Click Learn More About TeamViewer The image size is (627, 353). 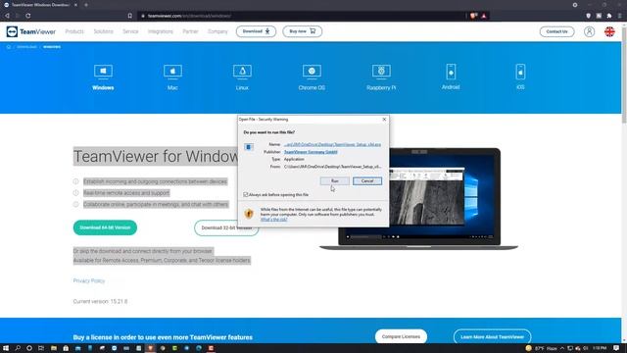pos(492,337)
